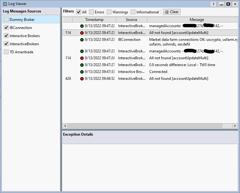Enable the TD Ameritrade source checkbox
The width and height of the screenshot is (240, 193).
(6, 52)
